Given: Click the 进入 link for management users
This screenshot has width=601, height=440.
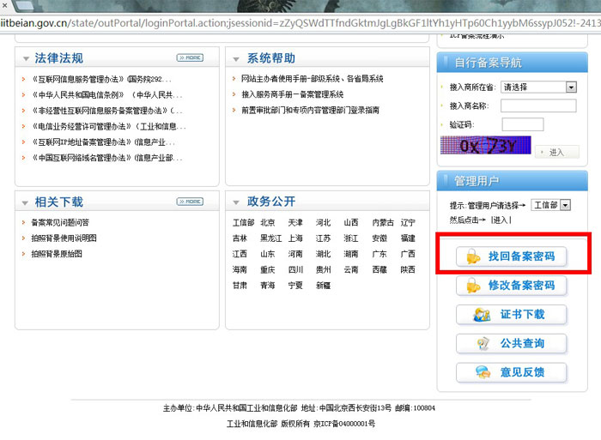Looking at the screenshot, I should tap(501, 220).
